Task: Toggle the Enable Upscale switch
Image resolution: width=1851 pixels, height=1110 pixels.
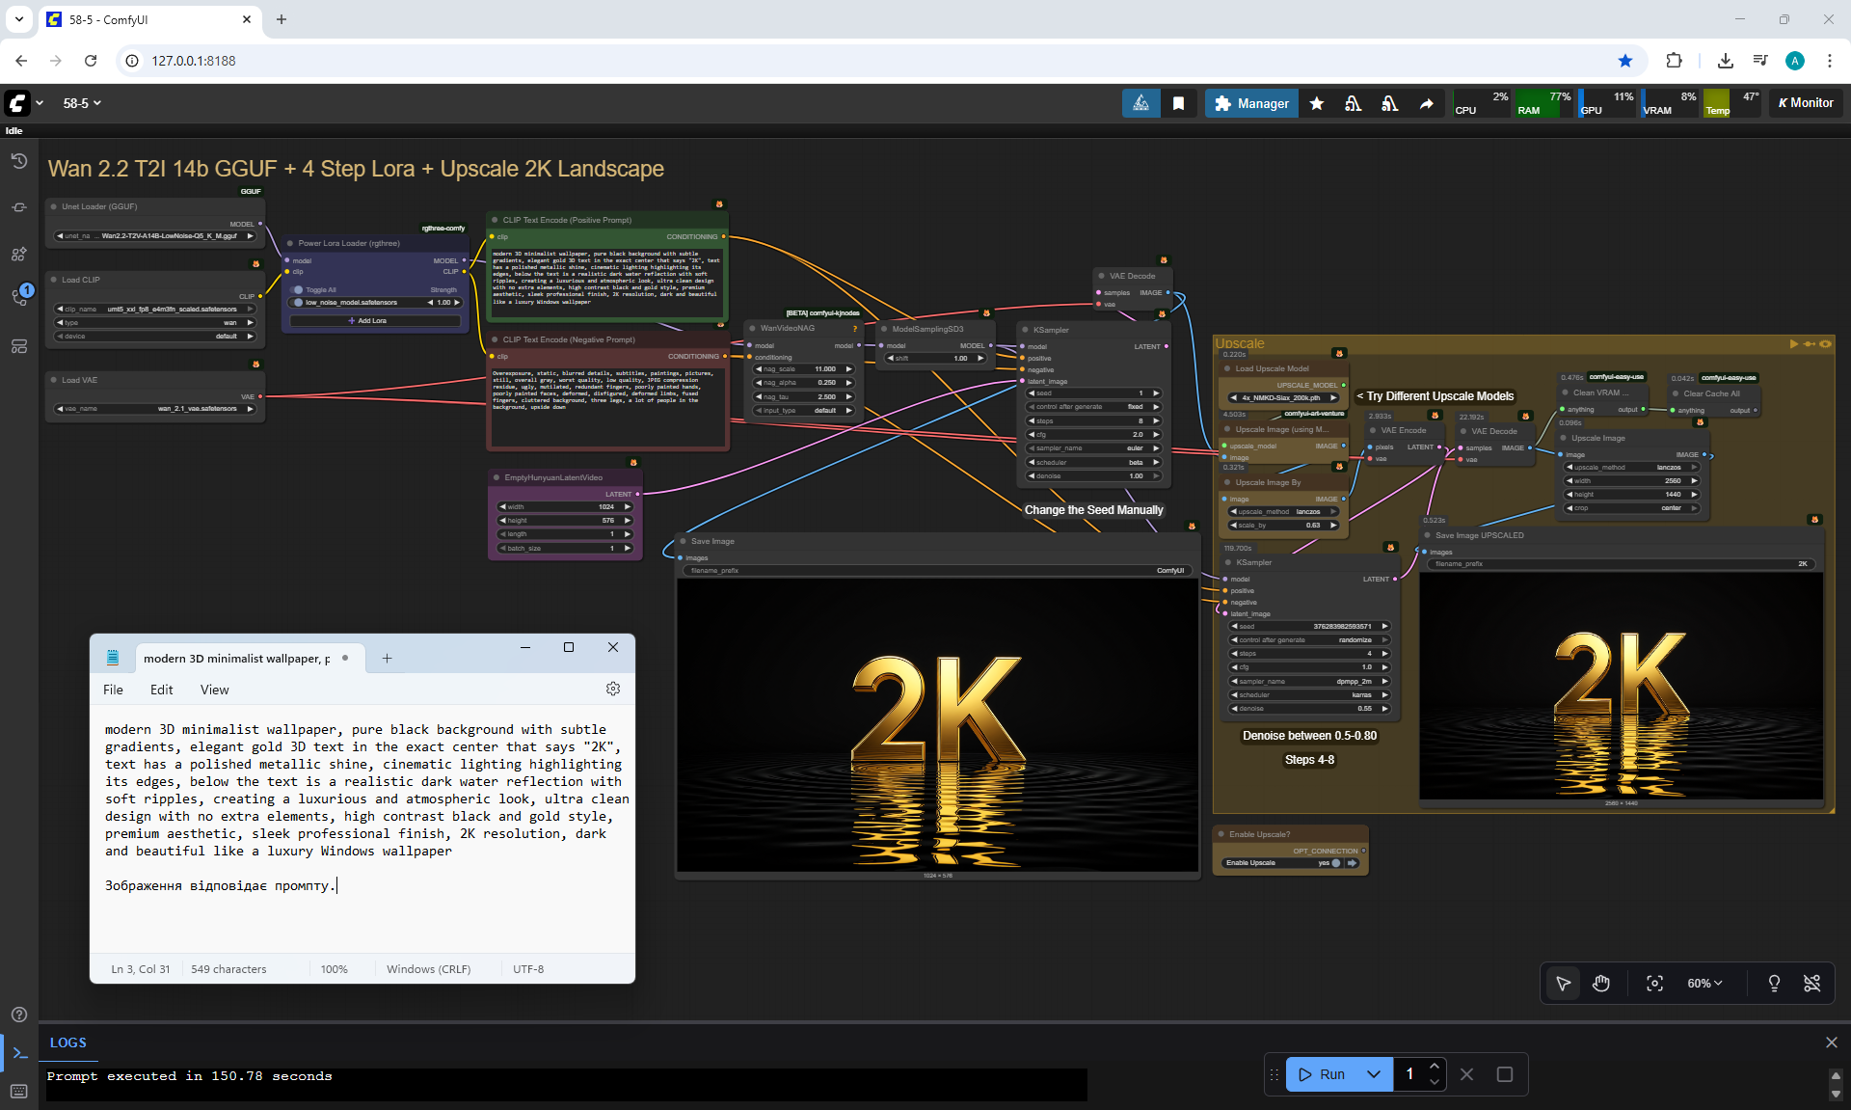Action: (x=1336, y=863)
